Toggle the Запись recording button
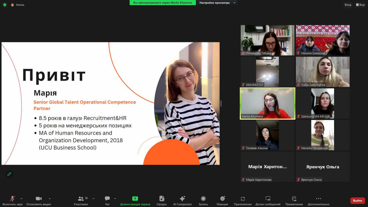 203,200
